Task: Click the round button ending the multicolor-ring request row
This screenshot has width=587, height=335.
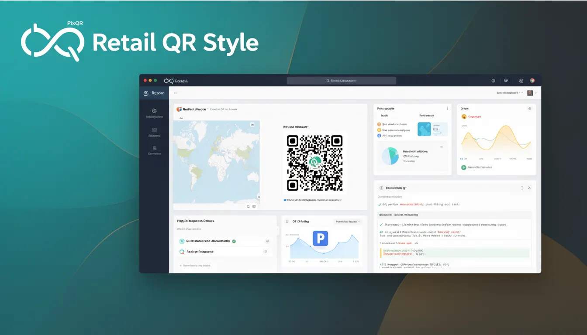Action: pyautogui.click(x=265, y=252)
